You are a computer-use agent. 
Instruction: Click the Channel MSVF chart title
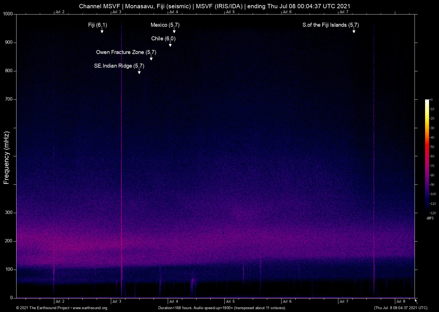pos(215,6)
